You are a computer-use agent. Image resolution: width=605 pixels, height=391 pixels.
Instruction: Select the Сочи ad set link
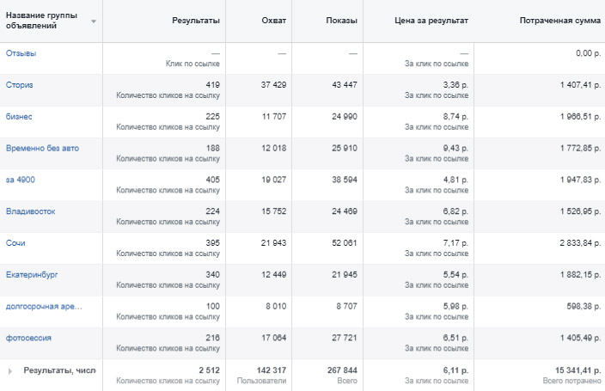coord(15,243)
